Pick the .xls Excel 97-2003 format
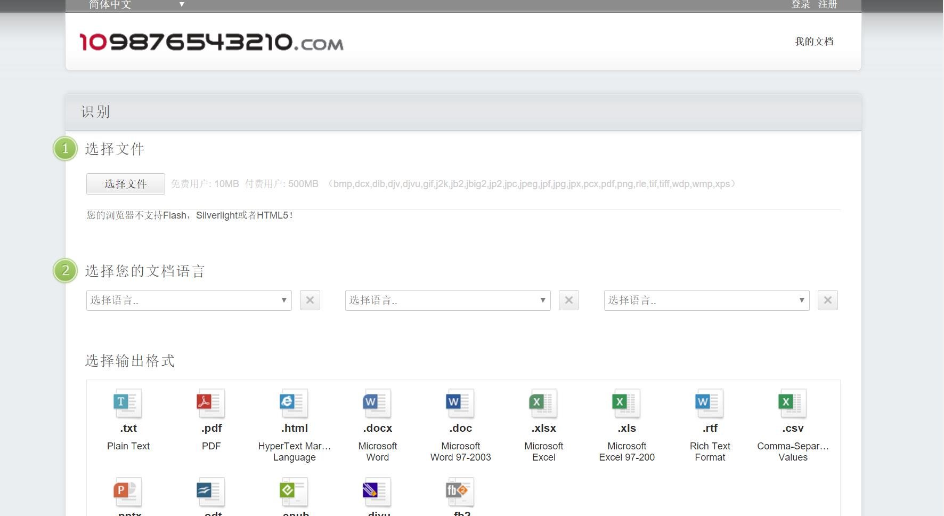Viewport: 944px width, 516px height. pyautogui.click(x=626, y=404)
